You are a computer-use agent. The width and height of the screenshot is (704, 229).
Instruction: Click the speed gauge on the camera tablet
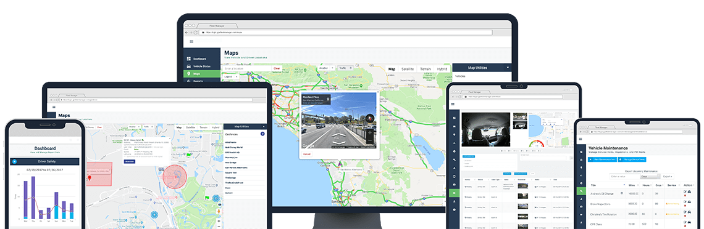[537, 143]
